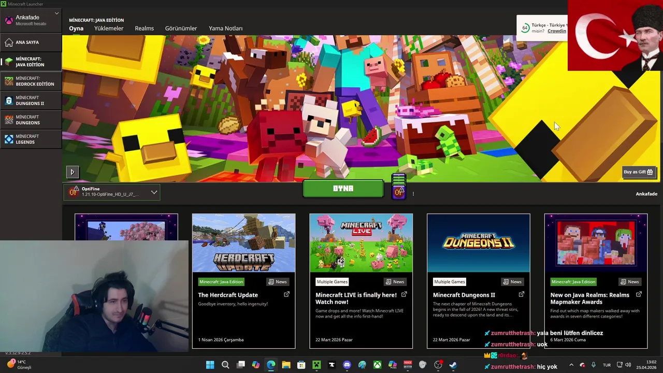Show hidden system tray icons
The width and height of the screenshot is (663, 373).
click(x=571, y=365)
